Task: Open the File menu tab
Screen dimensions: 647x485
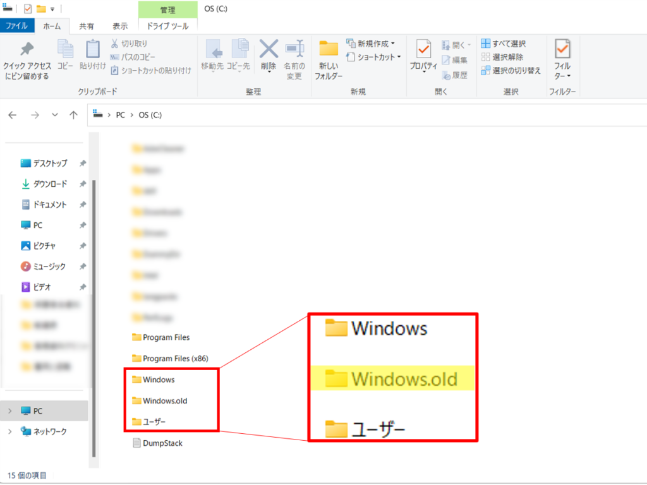Action: pyautogui.click(x=16, y=26)
